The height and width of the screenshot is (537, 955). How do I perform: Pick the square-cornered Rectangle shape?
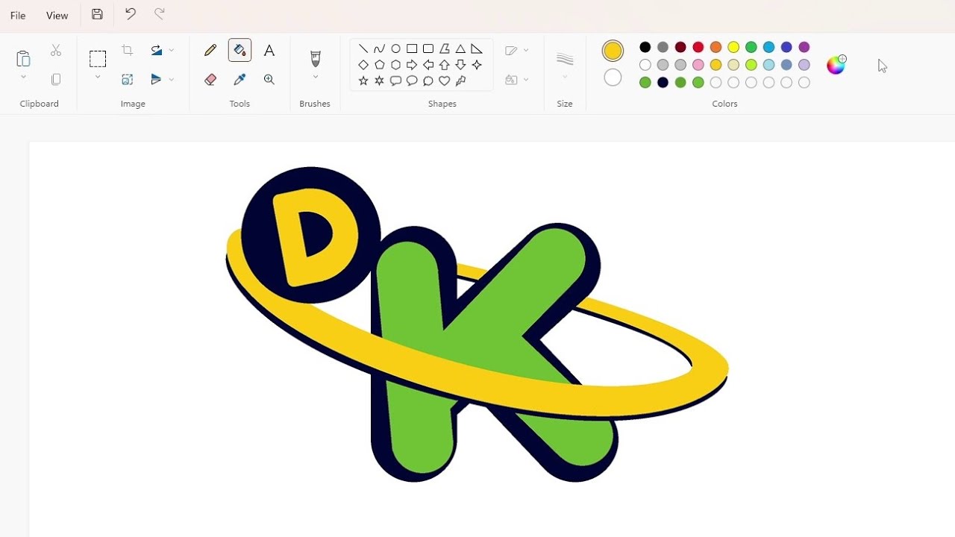[x=412, y=49]
